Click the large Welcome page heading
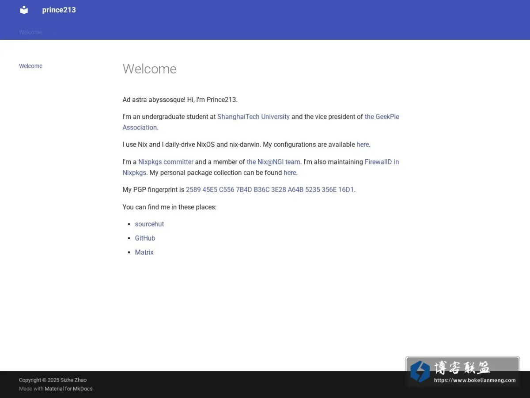 point(149,69)
